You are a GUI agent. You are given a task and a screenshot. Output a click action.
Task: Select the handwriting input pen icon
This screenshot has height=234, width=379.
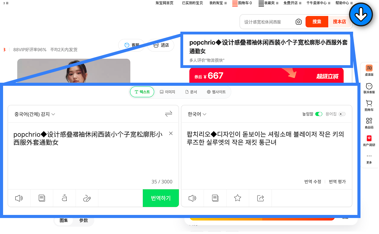coord(87,198)
